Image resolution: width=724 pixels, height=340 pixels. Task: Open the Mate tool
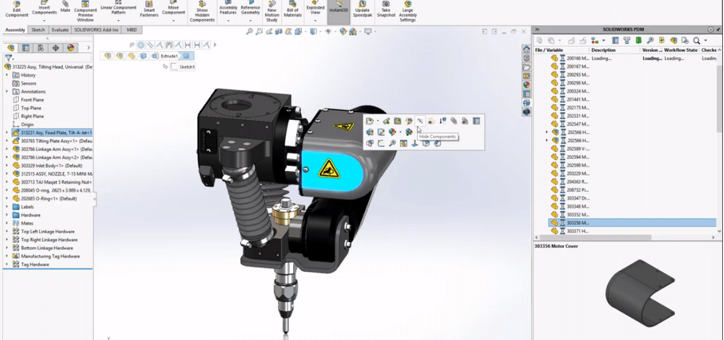(65, 8)
